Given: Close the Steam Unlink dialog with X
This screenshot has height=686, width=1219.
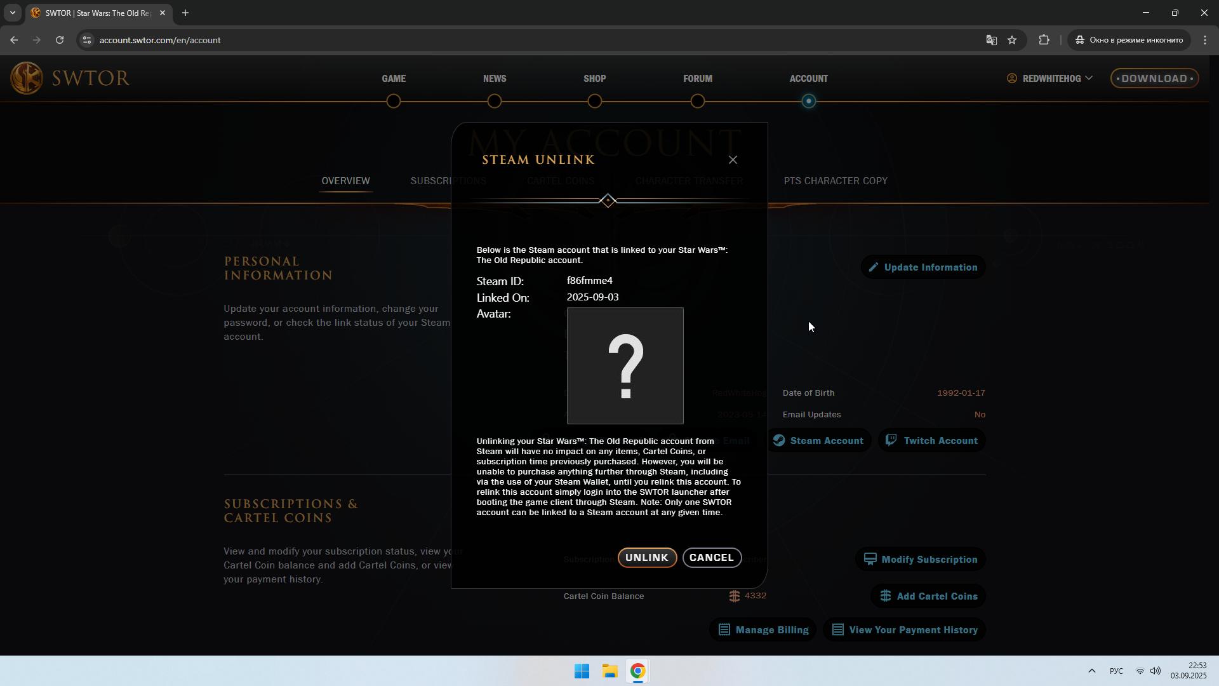Looking at the screenshot, I should 733,160.
